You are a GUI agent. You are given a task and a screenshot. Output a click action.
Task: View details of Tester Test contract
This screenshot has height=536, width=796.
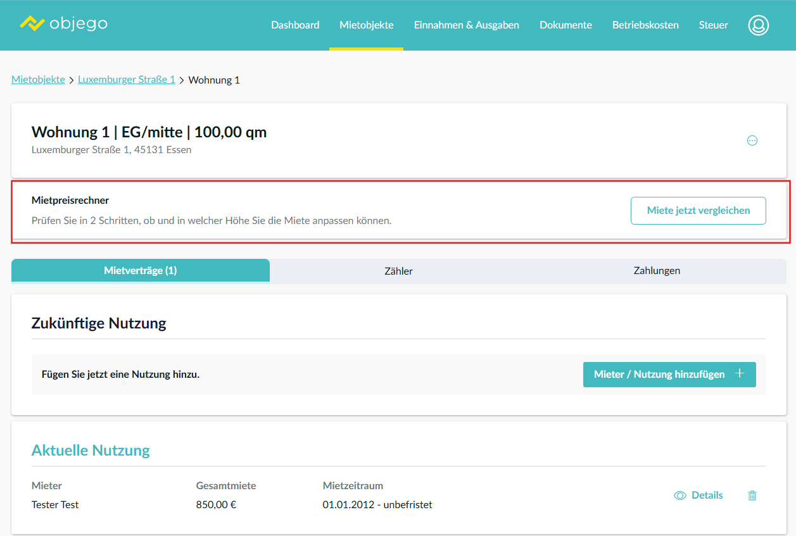coord(698,495)
